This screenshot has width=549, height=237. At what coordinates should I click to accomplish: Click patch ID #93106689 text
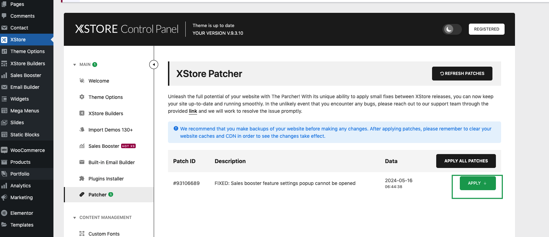click(x=186, y=183)
